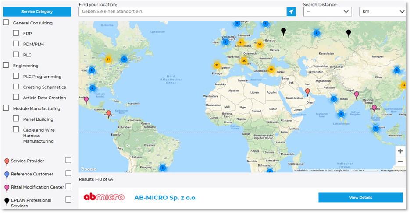Click the location arrow search icon
Screen dimensions: 410x213
[291, 12]
